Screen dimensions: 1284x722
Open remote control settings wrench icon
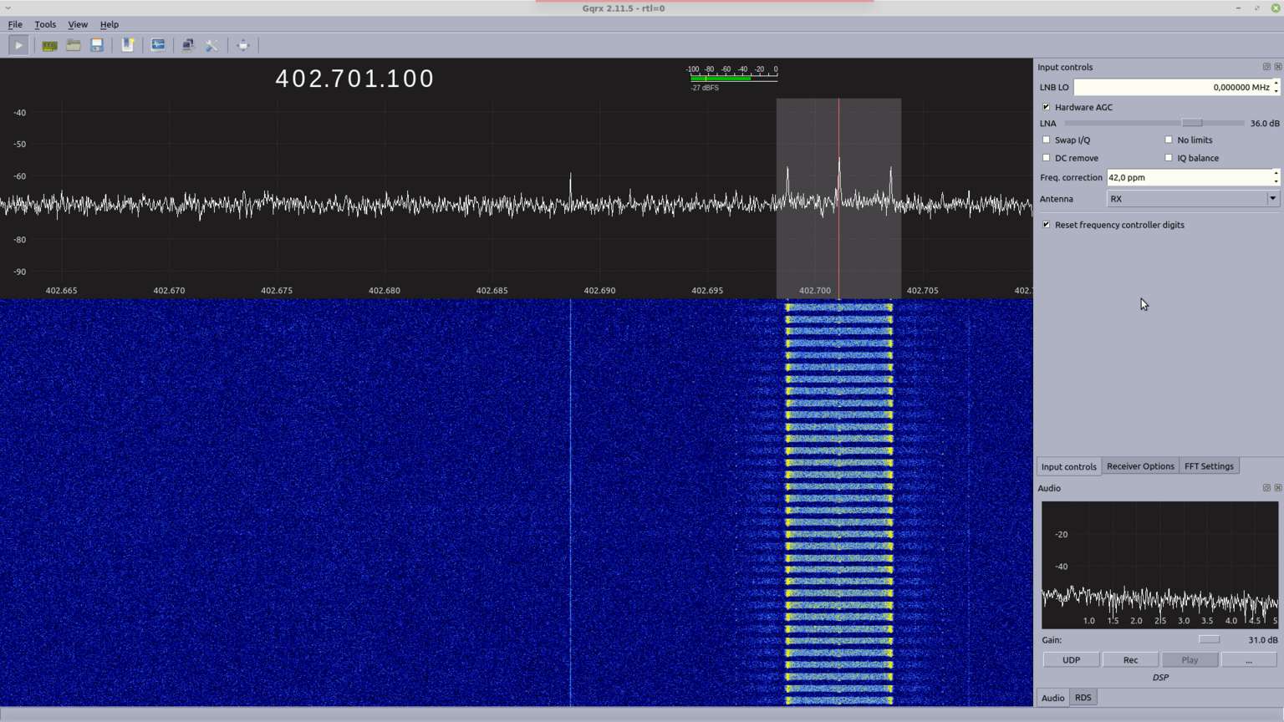(212, 45)
